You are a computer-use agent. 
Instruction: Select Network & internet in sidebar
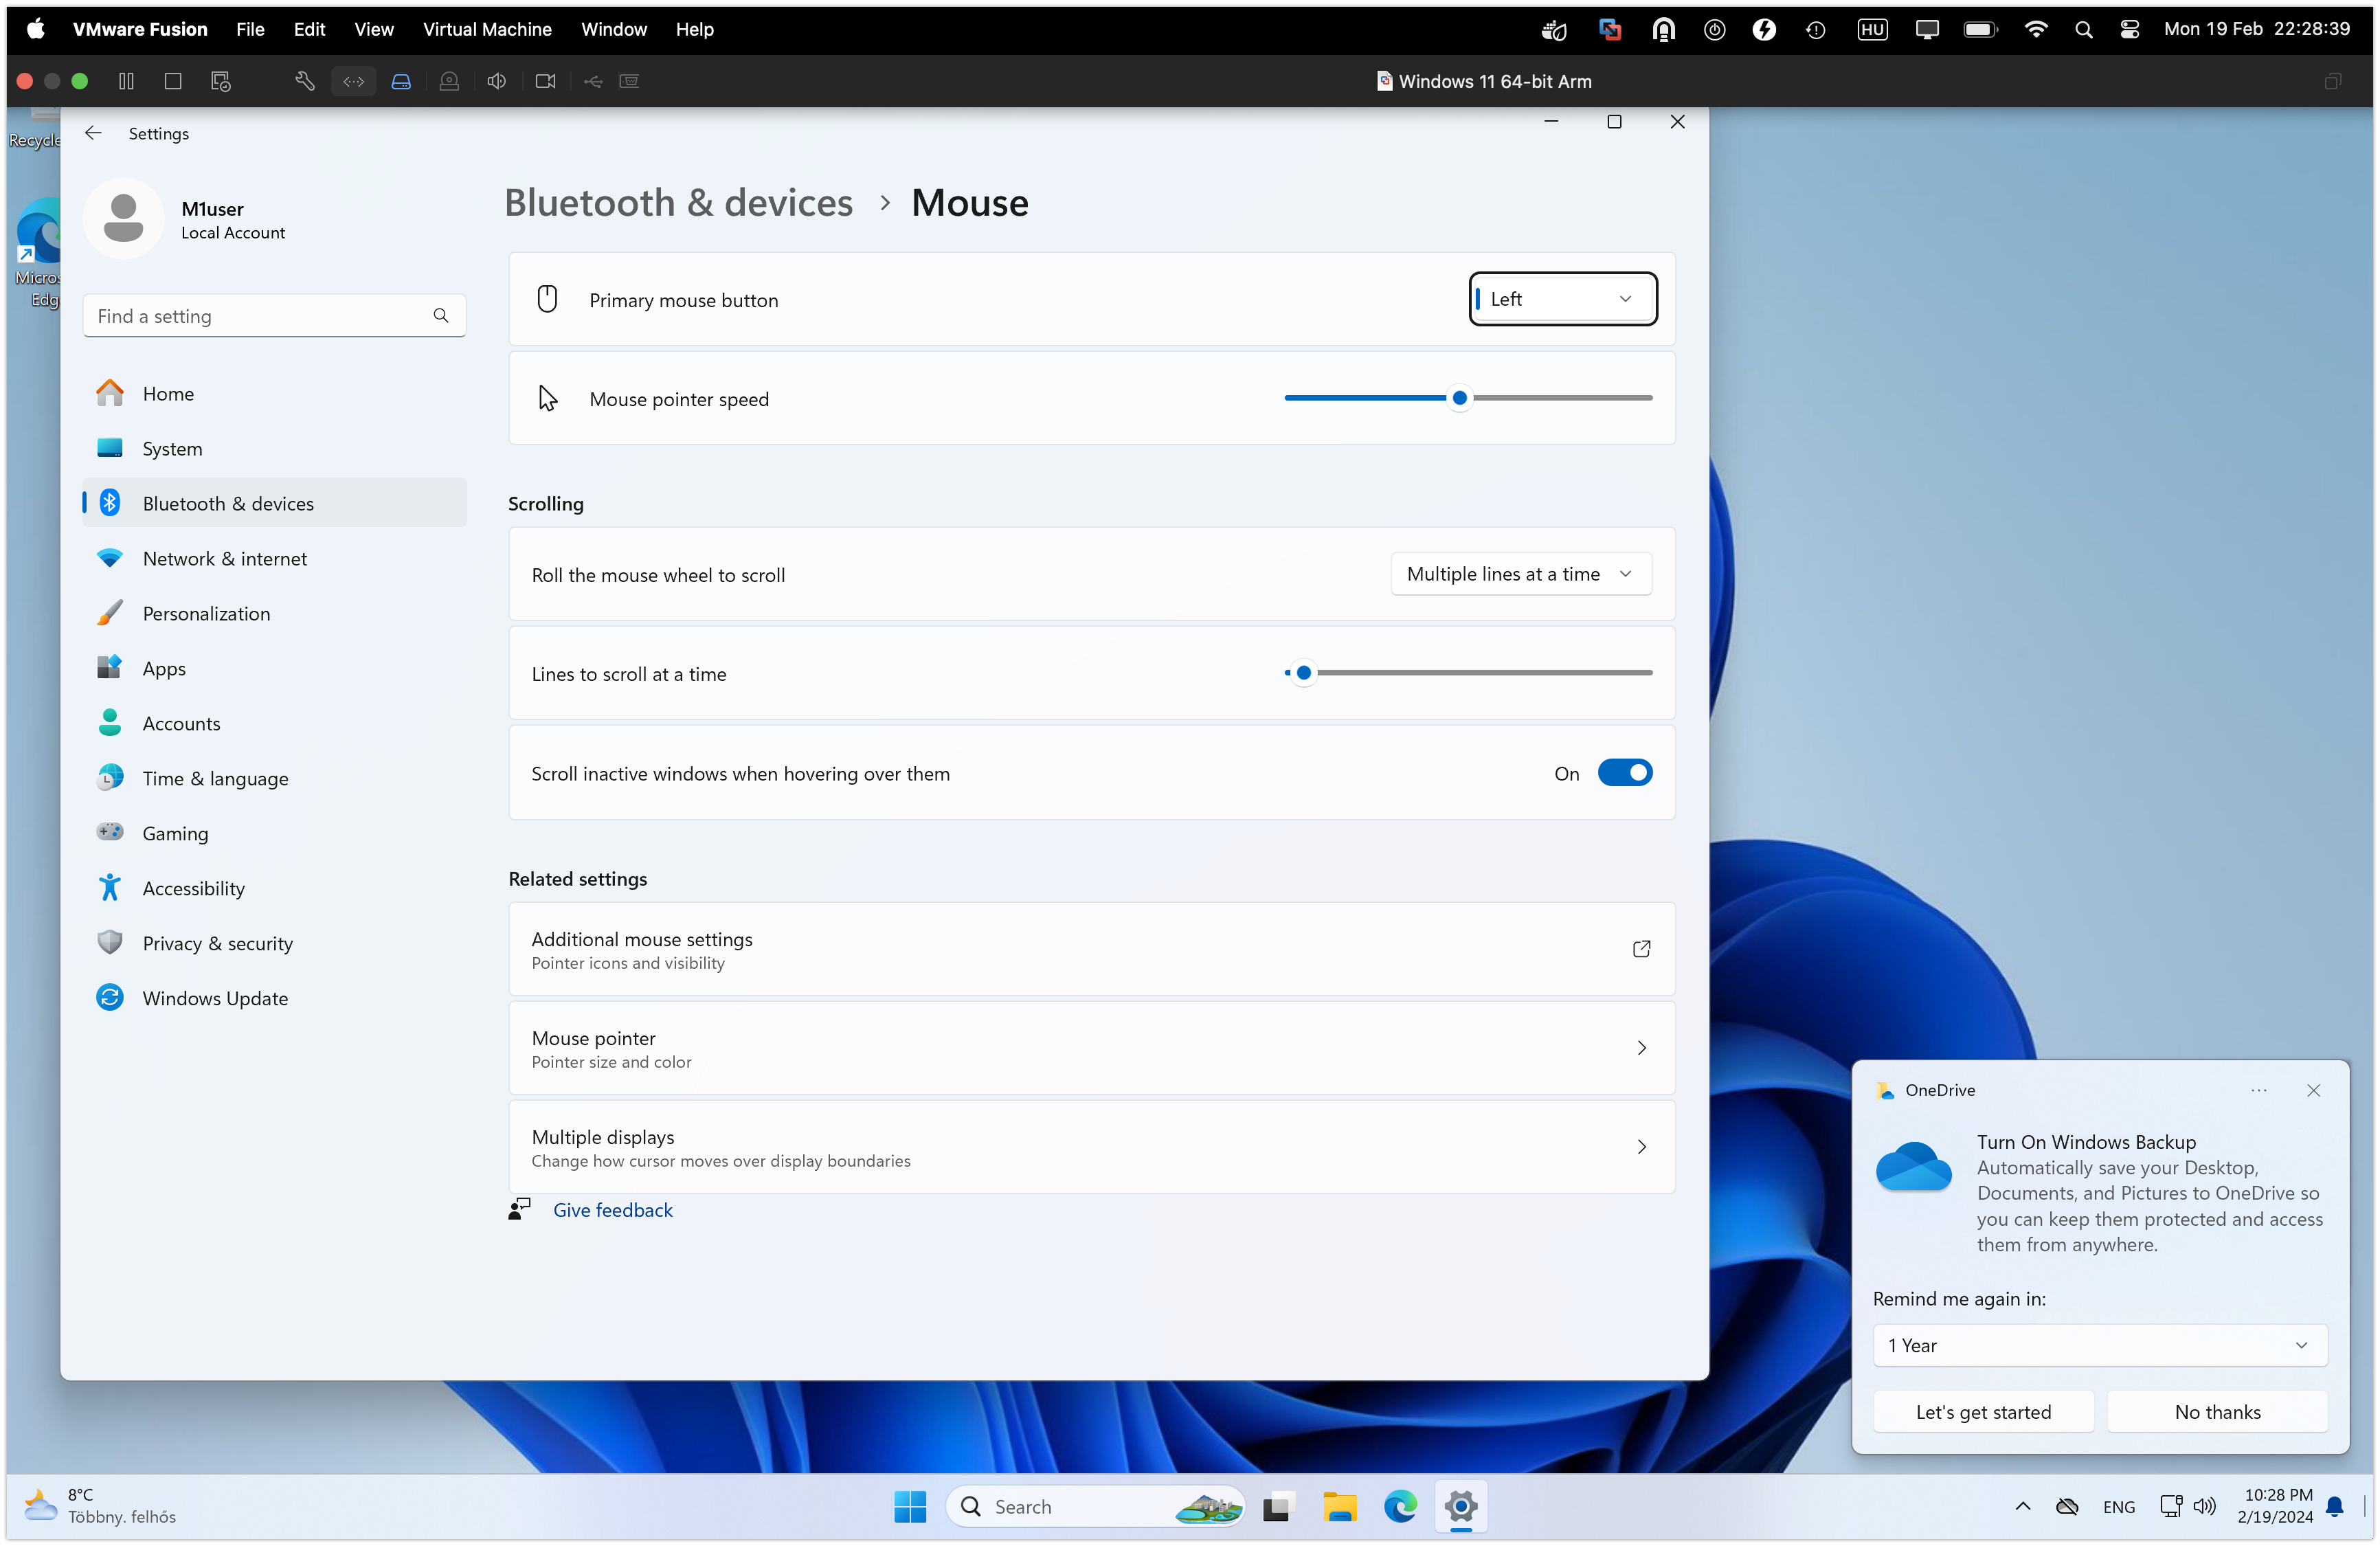[275, 558]
